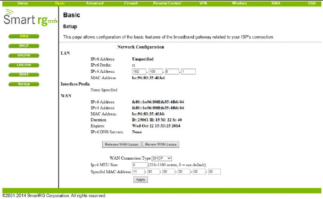Click SmartRG Corporation copyright text
The width and height of the screenshot is (323, 199).
pos(54,195)
